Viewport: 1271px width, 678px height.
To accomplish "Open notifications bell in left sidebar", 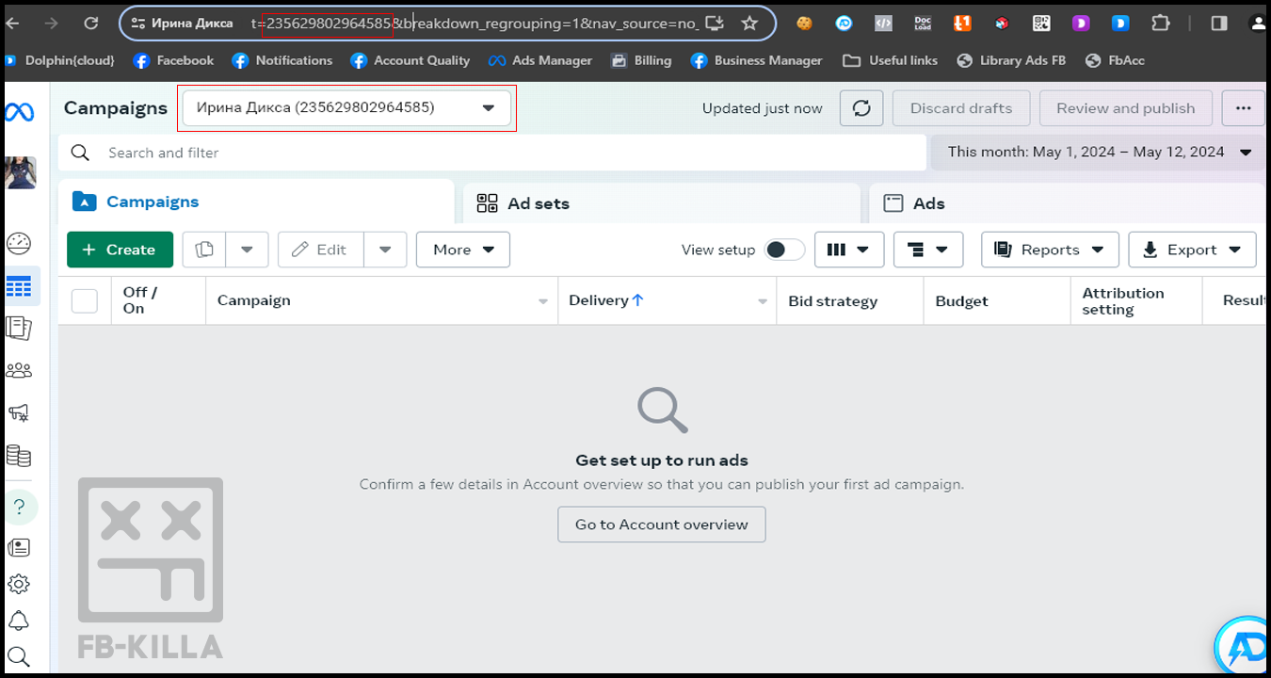I will (x=19, y=621).
